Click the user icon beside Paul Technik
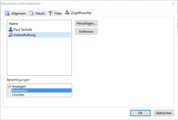This screenshot has width=178, height=120. pos(11,29)
